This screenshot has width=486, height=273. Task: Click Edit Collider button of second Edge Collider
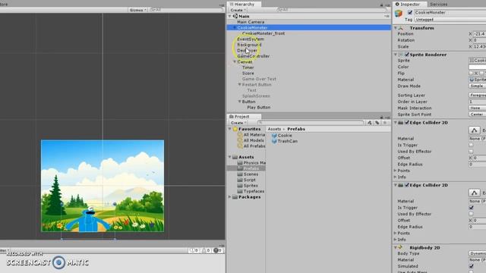474,193
